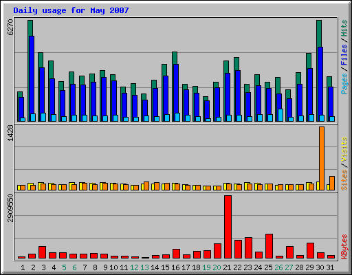Click day label 18 on the x-axis
Image resolution: width=352 pixels, height=275 pixels.
[196, 267]
